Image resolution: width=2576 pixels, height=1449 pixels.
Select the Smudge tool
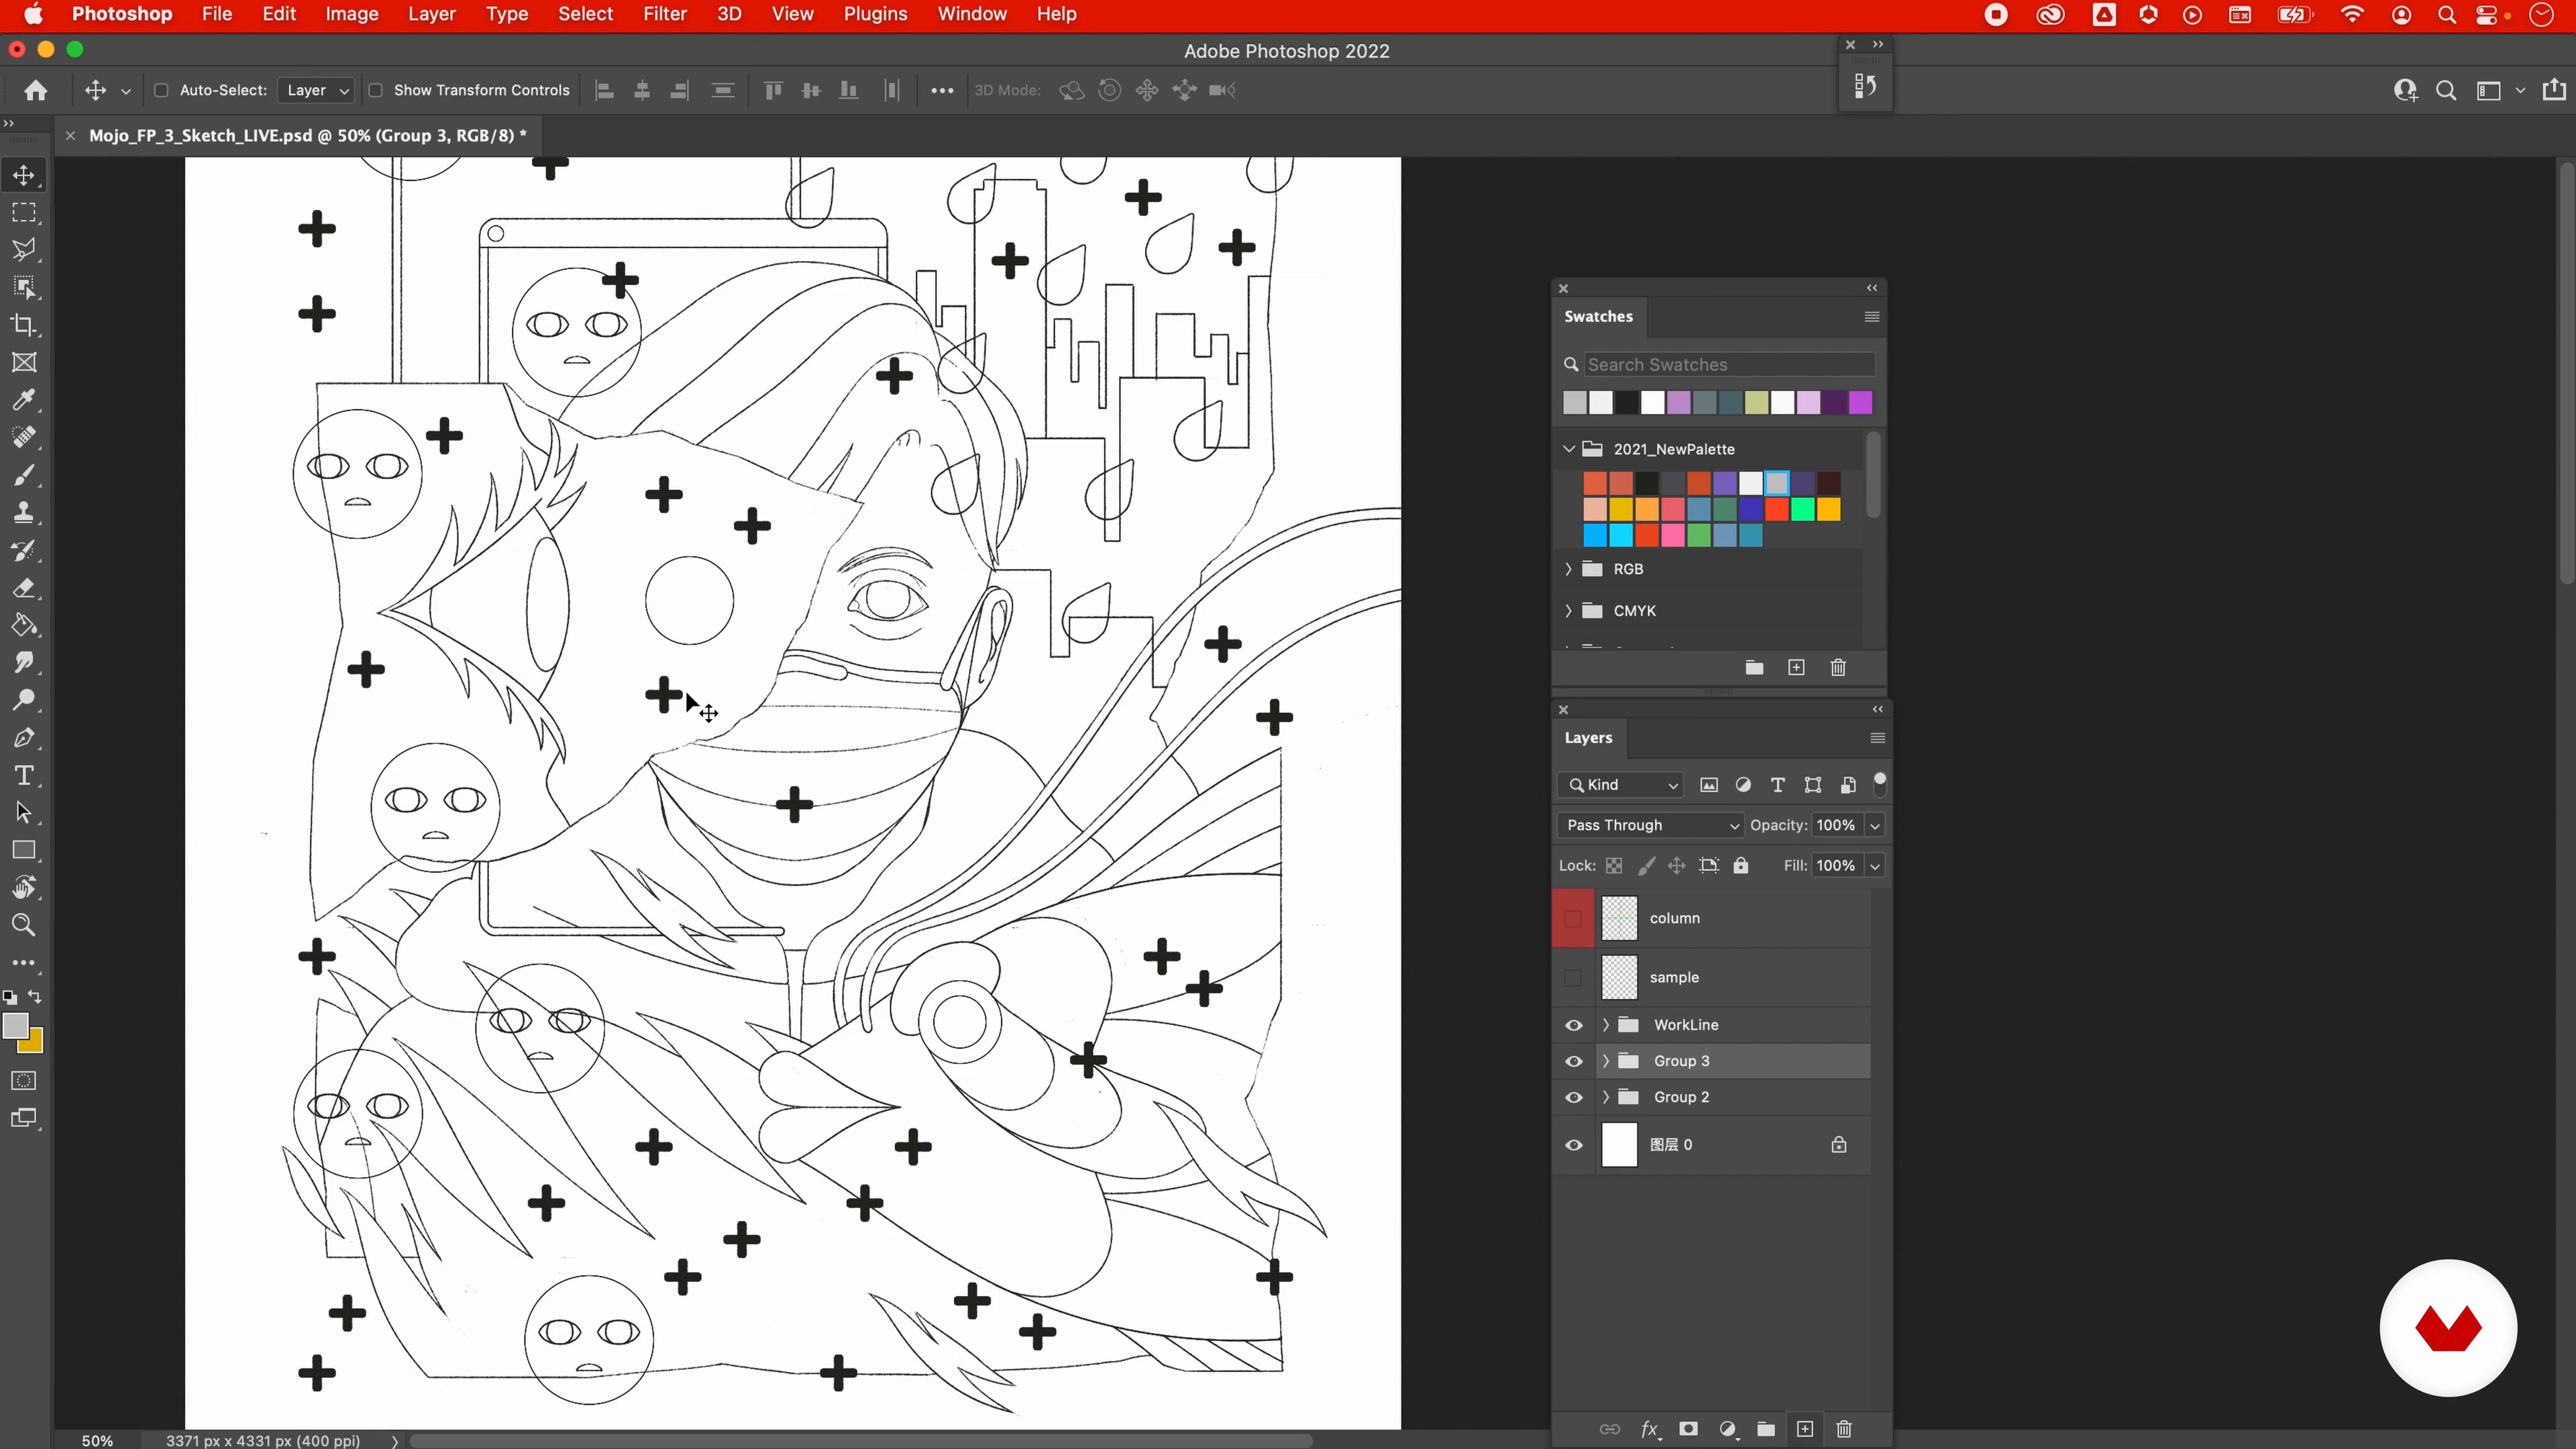coord(24,663)
